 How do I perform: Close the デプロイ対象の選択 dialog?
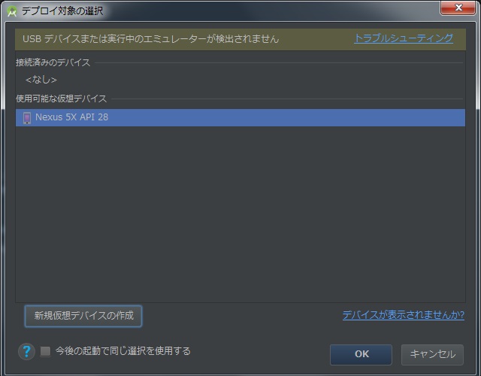coord(458,8)
